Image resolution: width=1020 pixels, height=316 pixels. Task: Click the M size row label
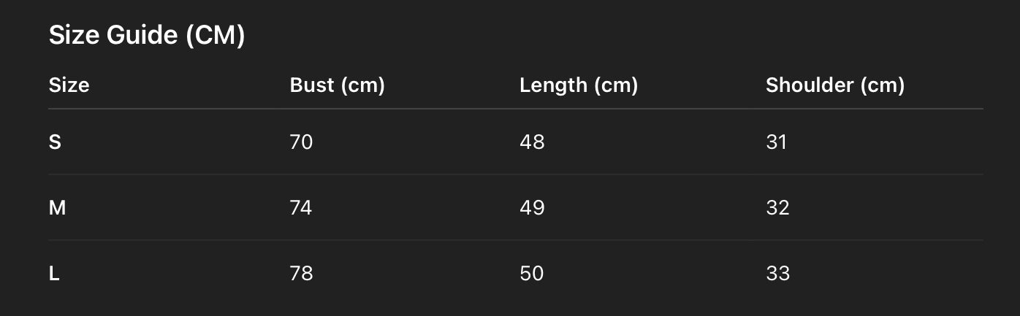57,208
